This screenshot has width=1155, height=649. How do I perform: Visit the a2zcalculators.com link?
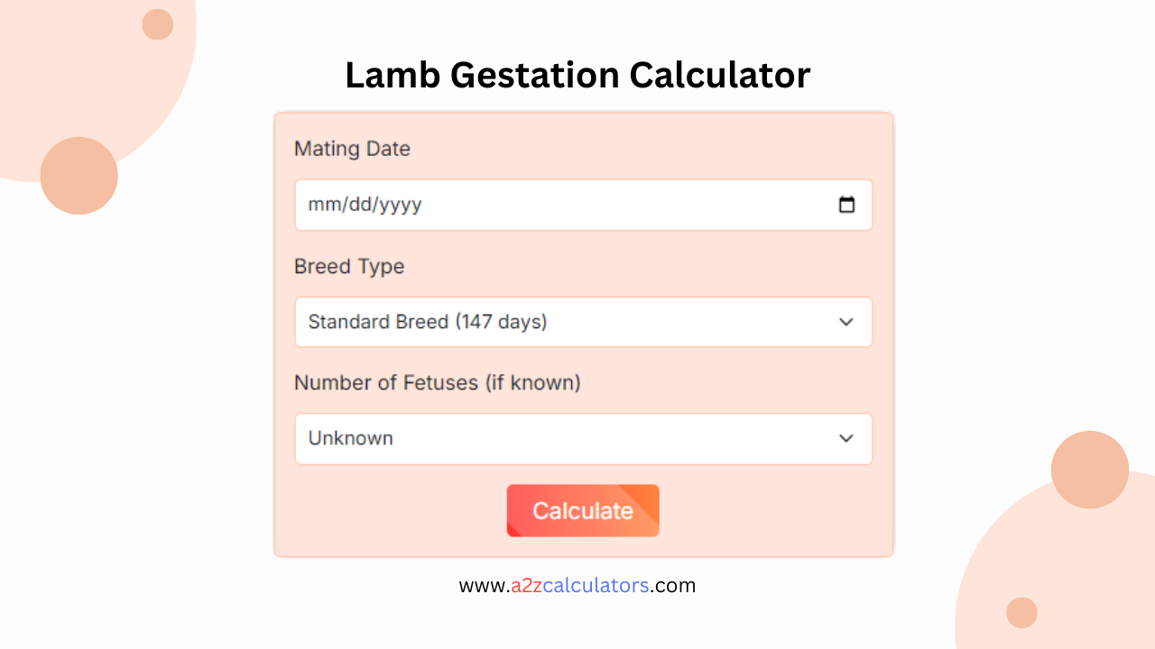pyautogui.click(x=577, y=585)
